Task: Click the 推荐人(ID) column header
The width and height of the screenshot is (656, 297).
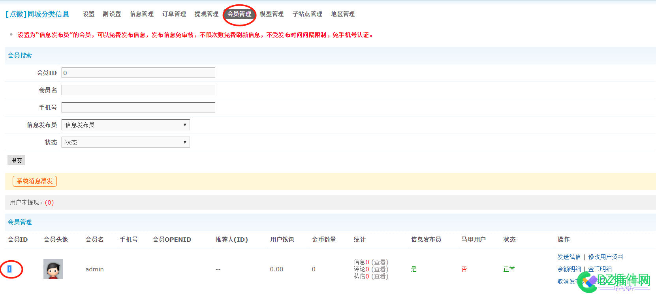Action: point(232,240)
